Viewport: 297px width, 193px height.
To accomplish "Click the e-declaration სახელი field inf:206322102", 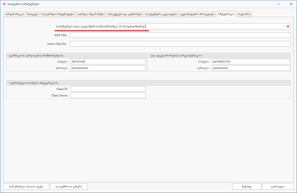I will tap(251, 61).
